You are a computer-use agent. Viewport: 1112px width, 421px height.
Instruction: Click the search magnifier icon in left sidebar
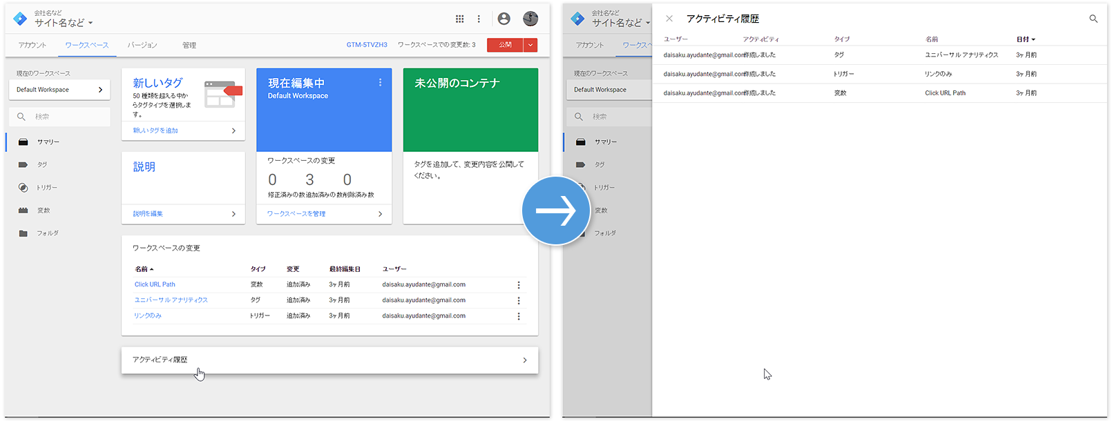(x=21, y=117)
